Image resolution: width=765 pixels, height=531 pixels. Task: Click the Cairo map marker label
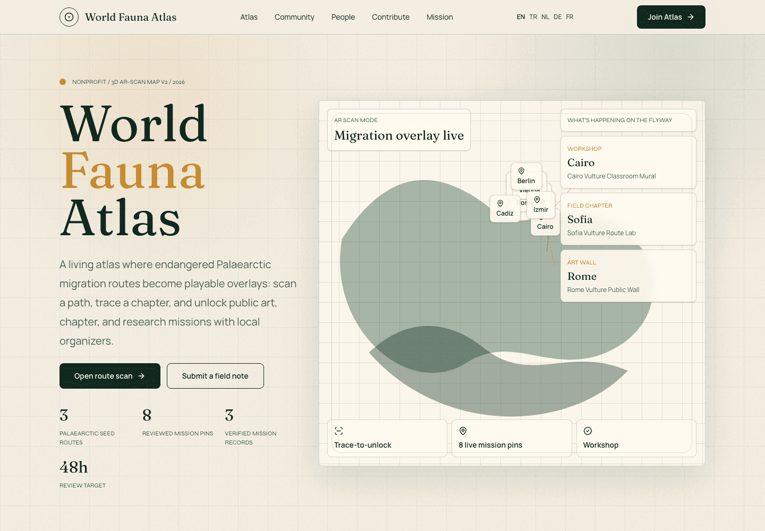545,227
